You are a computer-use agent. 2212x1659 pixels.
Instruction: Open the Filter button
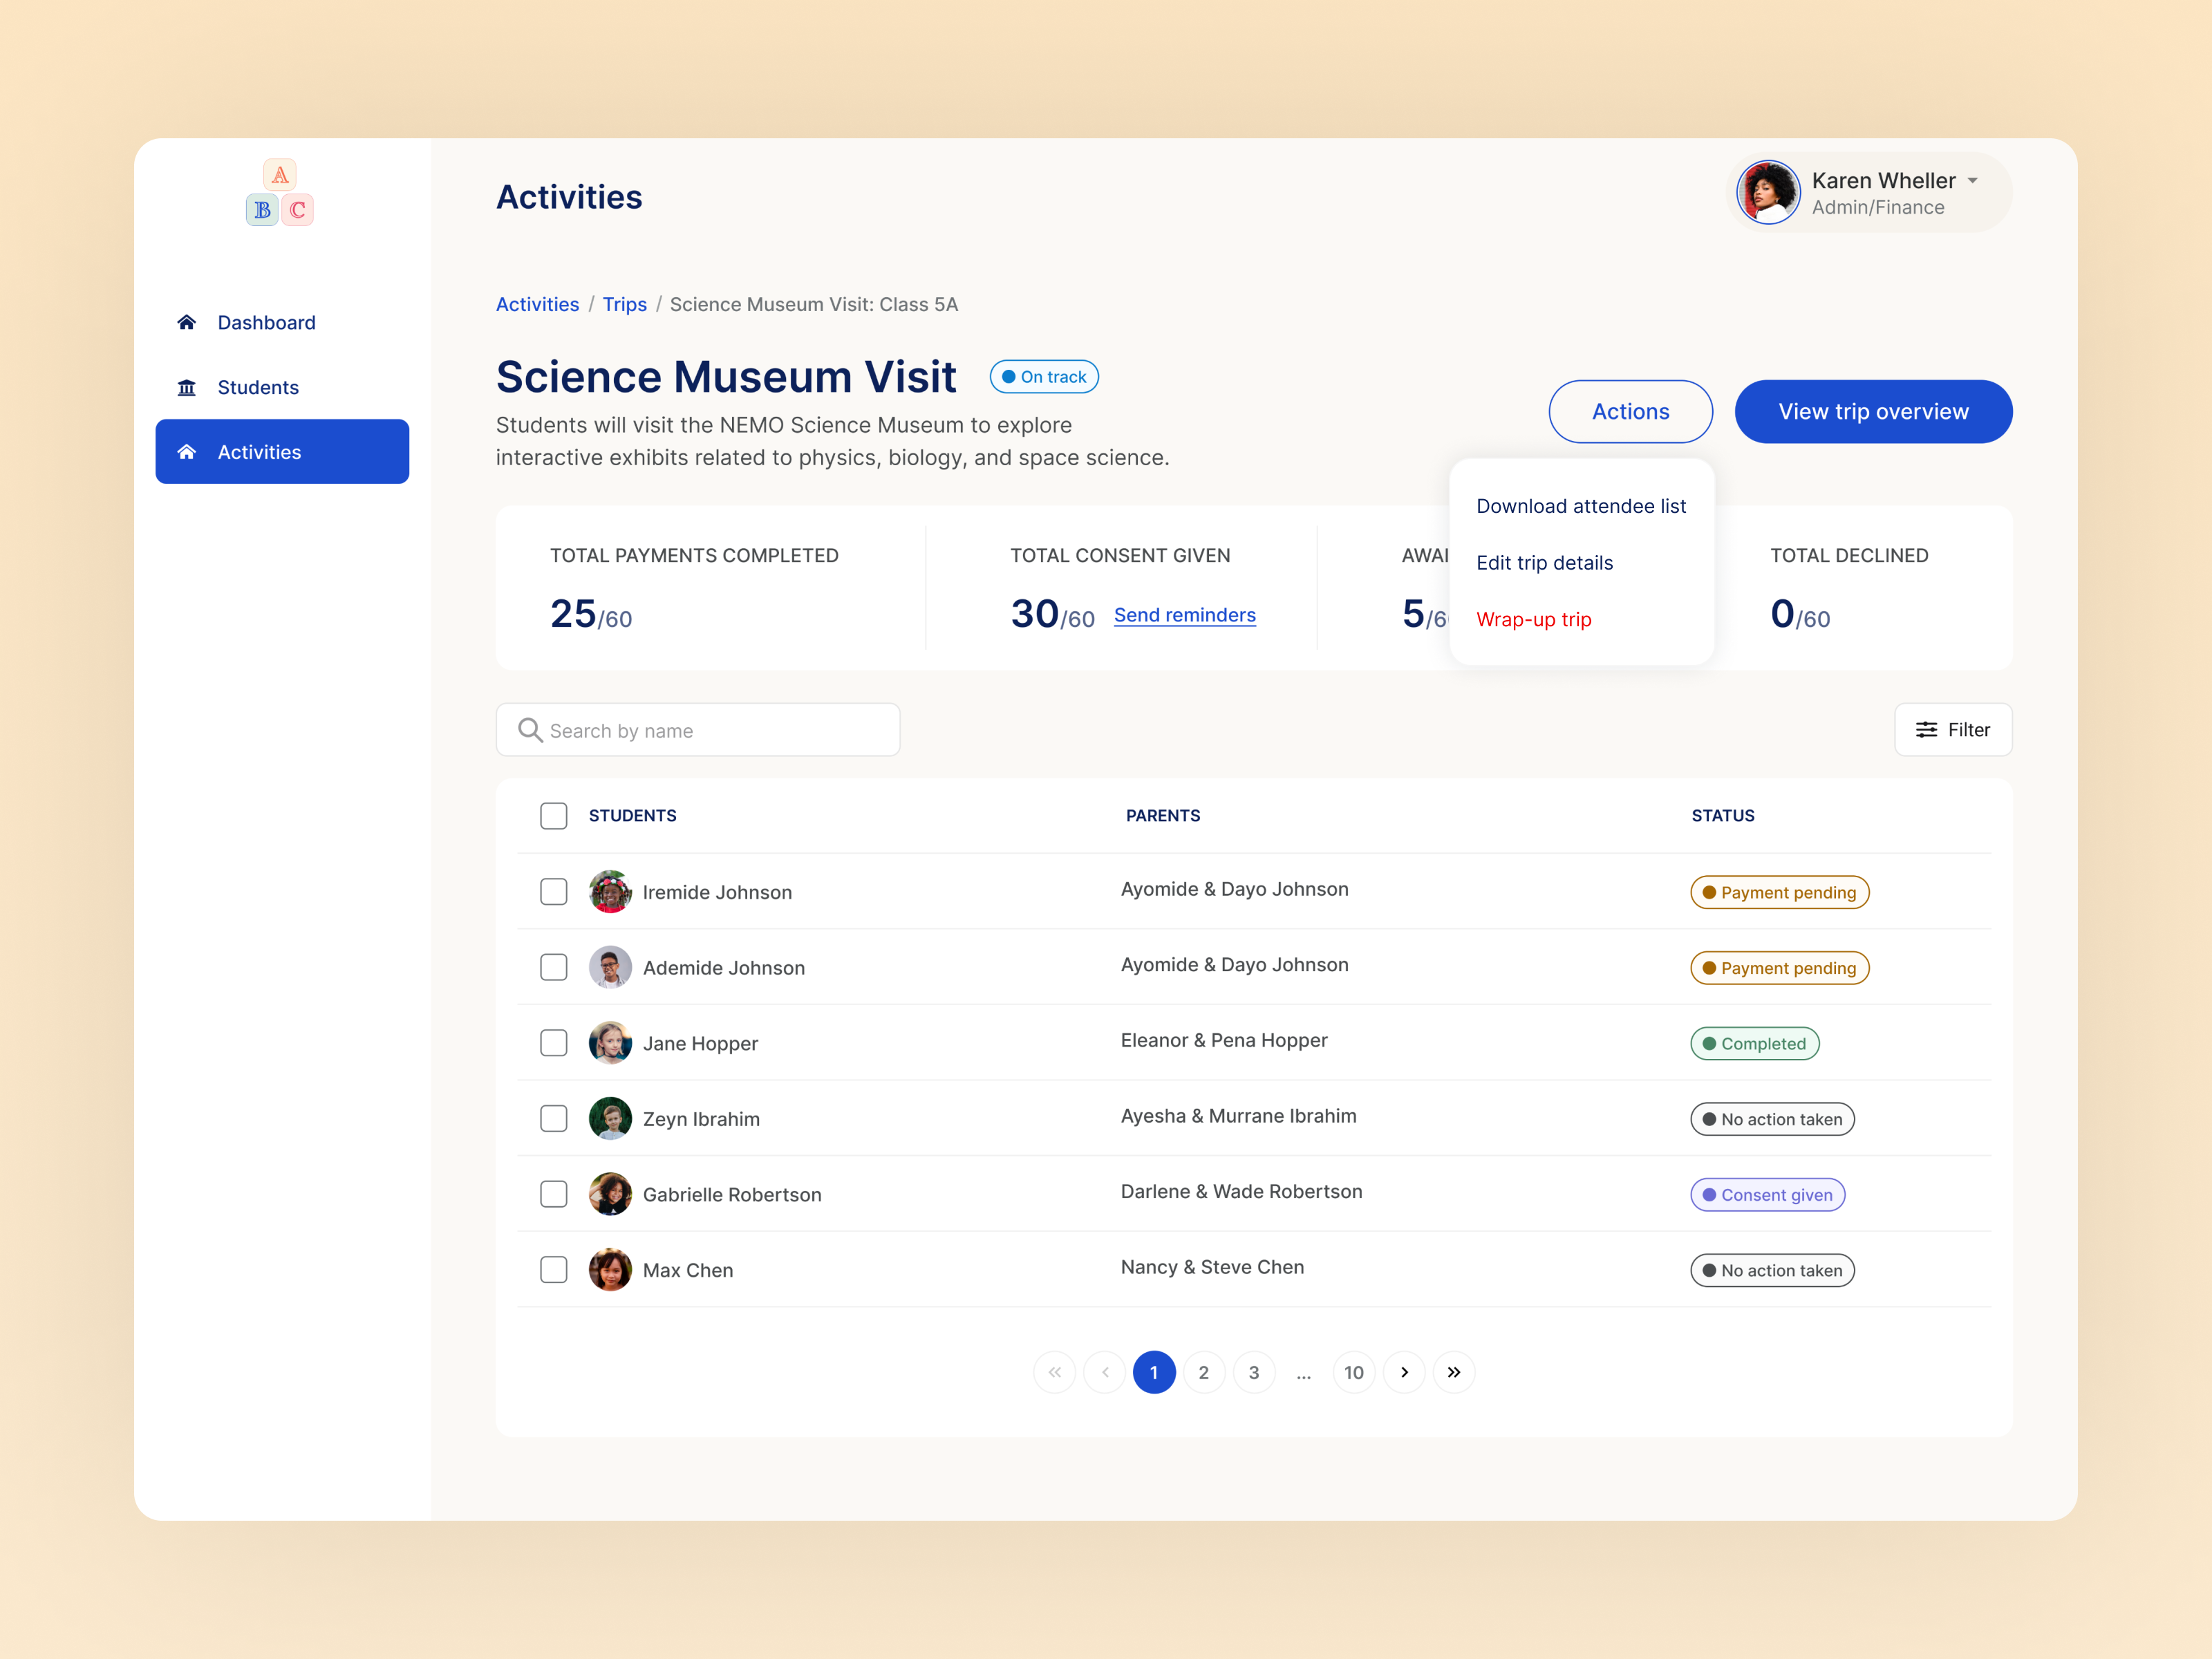pyautogui.click(x=1953, y=730)
